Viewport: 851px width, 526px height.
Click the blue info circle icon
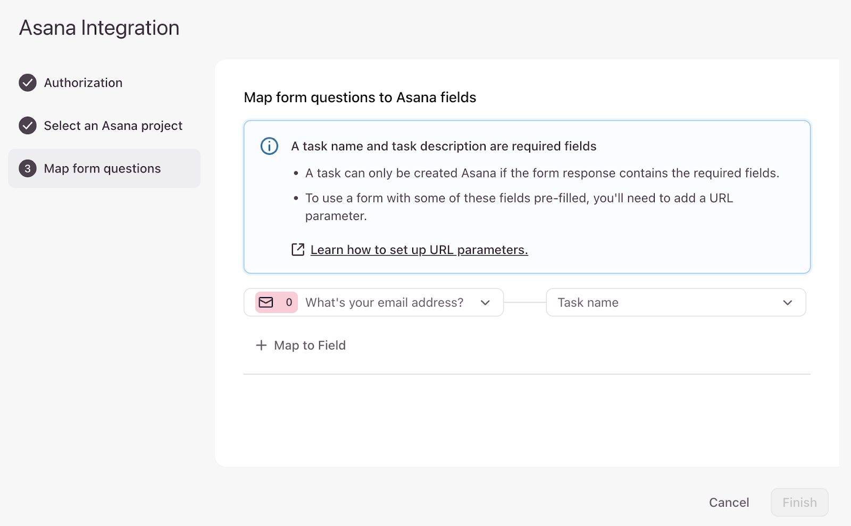point(269,146)
